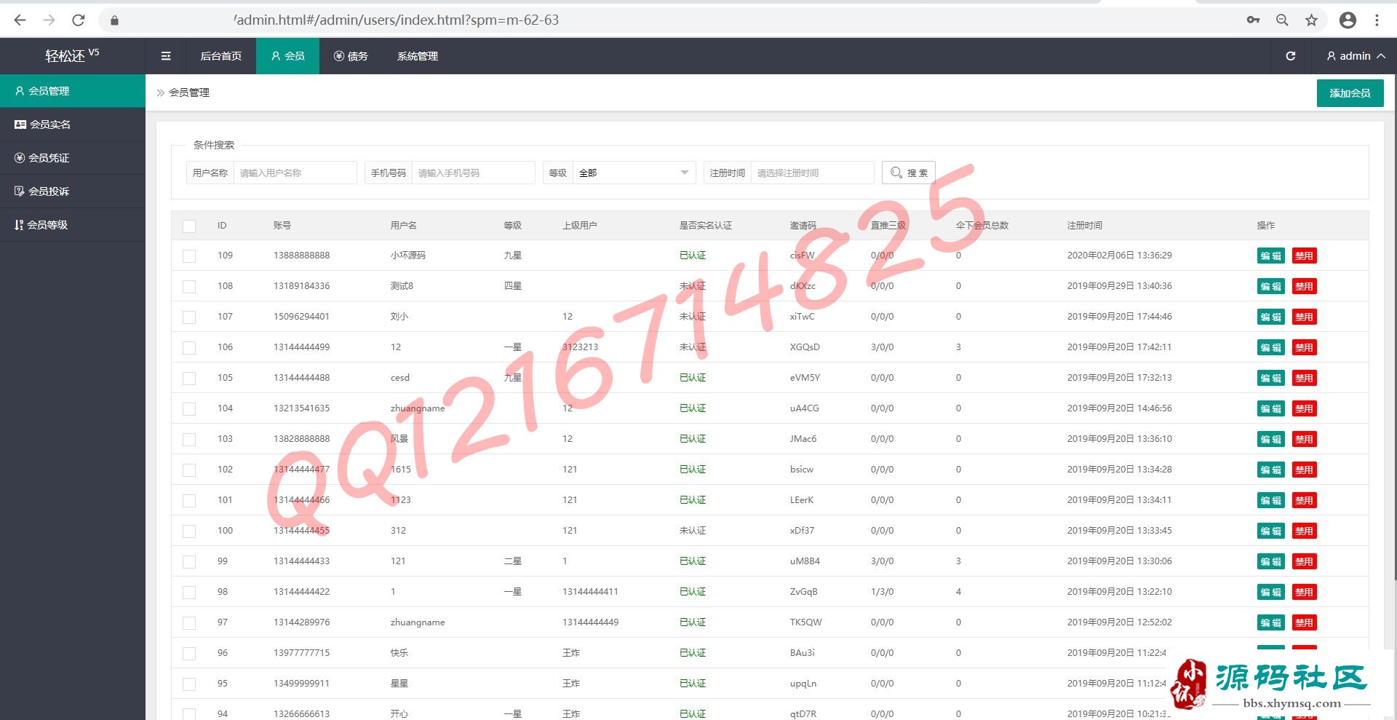This screenshot has width=1397, height=720.
Task: Click 上级用户 13144444411 cell
Action: coord(590,592)
